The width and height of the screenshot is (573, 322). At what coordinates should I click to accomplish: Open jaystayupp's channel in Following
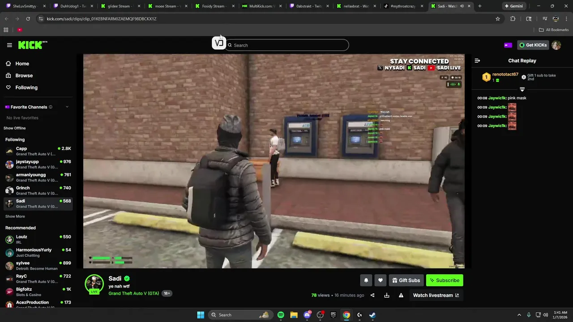(x=38, y=164)
